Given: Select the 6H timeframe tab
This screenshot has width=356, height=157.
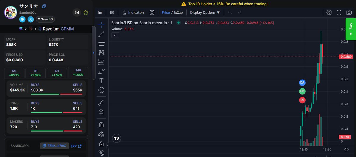Looking at the screenshot, I should 57,73.
